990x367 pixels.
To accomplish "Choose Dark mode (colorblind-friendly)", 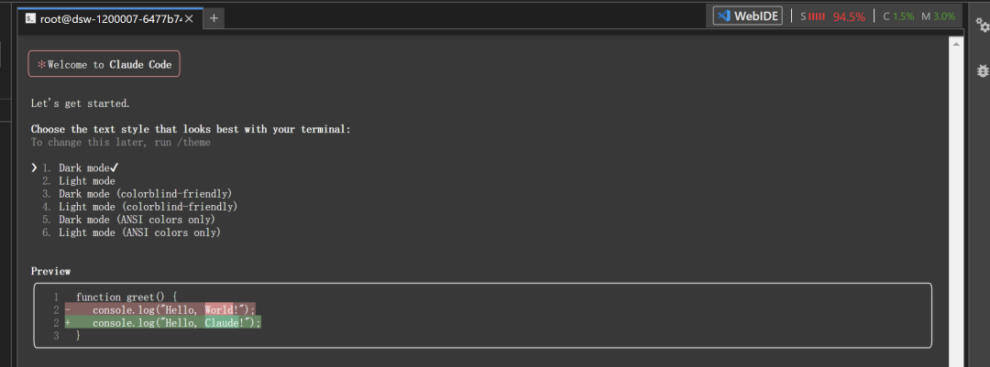I will pyautogui.click(x=145, y=194).
